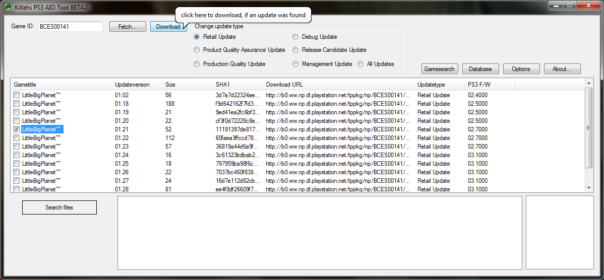Viewport: 604px width, 280px height.
Task: Select Retail Update radio option
Action: 215,37
